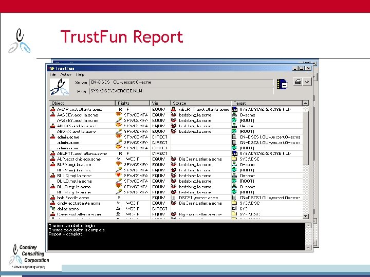Click the Big Brains group icon in ALP row

174,159
